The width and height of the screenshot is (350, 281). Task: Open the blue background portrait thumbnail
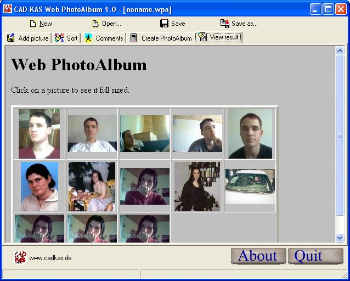coord(39,187)
